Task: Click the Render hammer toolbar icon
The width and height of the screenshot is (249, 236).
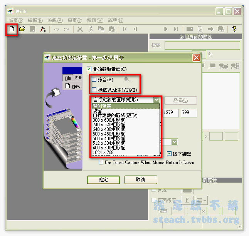Action: 43,29
